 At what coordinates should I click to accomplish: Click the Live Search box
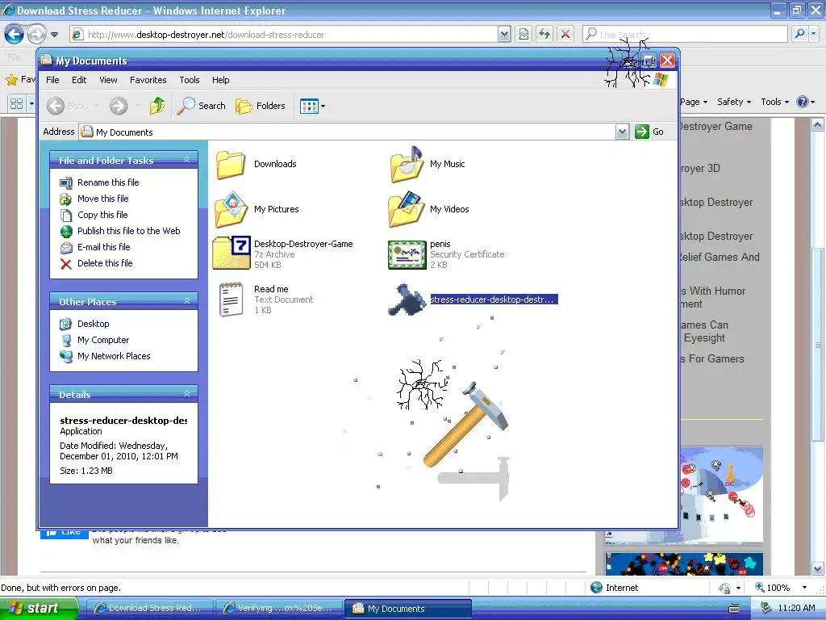click(686, 35)
